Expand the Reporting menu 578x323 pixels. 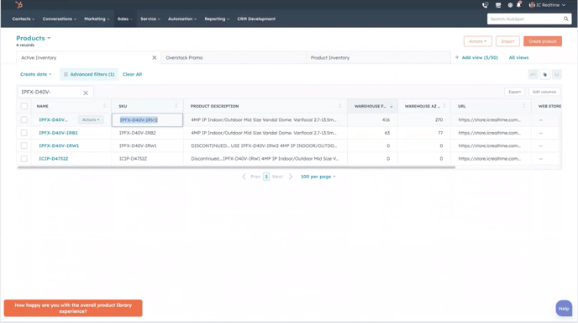click(x=217, y=19)
